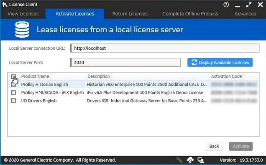
Task: Click the Local Server Port field
Action: (x=125, y=62)
